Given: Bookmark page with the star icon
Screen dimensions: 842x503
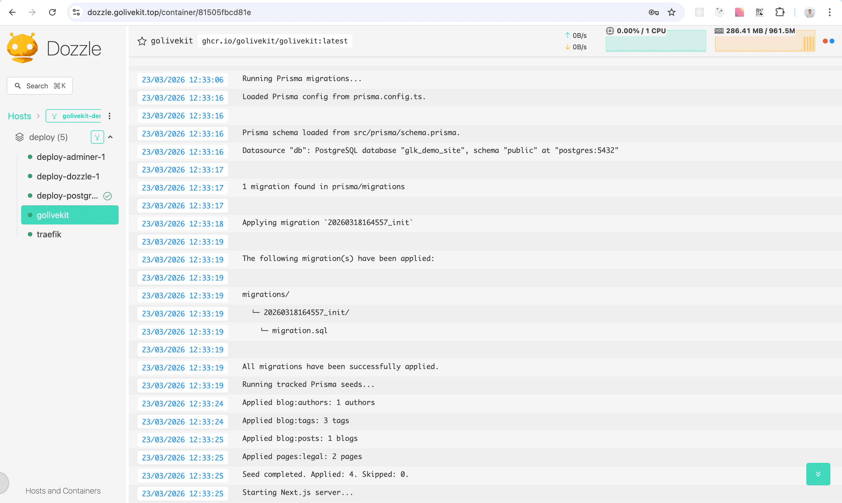Looking at the screenshot, I should tap(671, 13).
